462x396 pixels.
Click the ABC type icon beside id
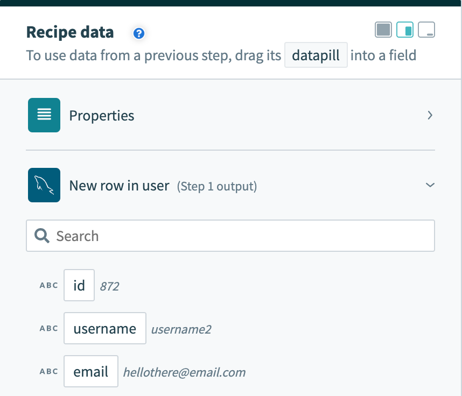[x=49, y=285]
